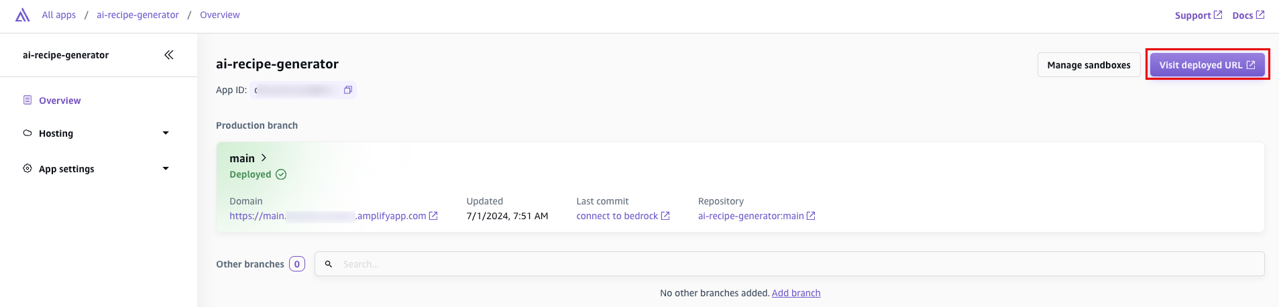Click the Deployed status checkmark icon

pyautogui.click(x=281, y=174)
